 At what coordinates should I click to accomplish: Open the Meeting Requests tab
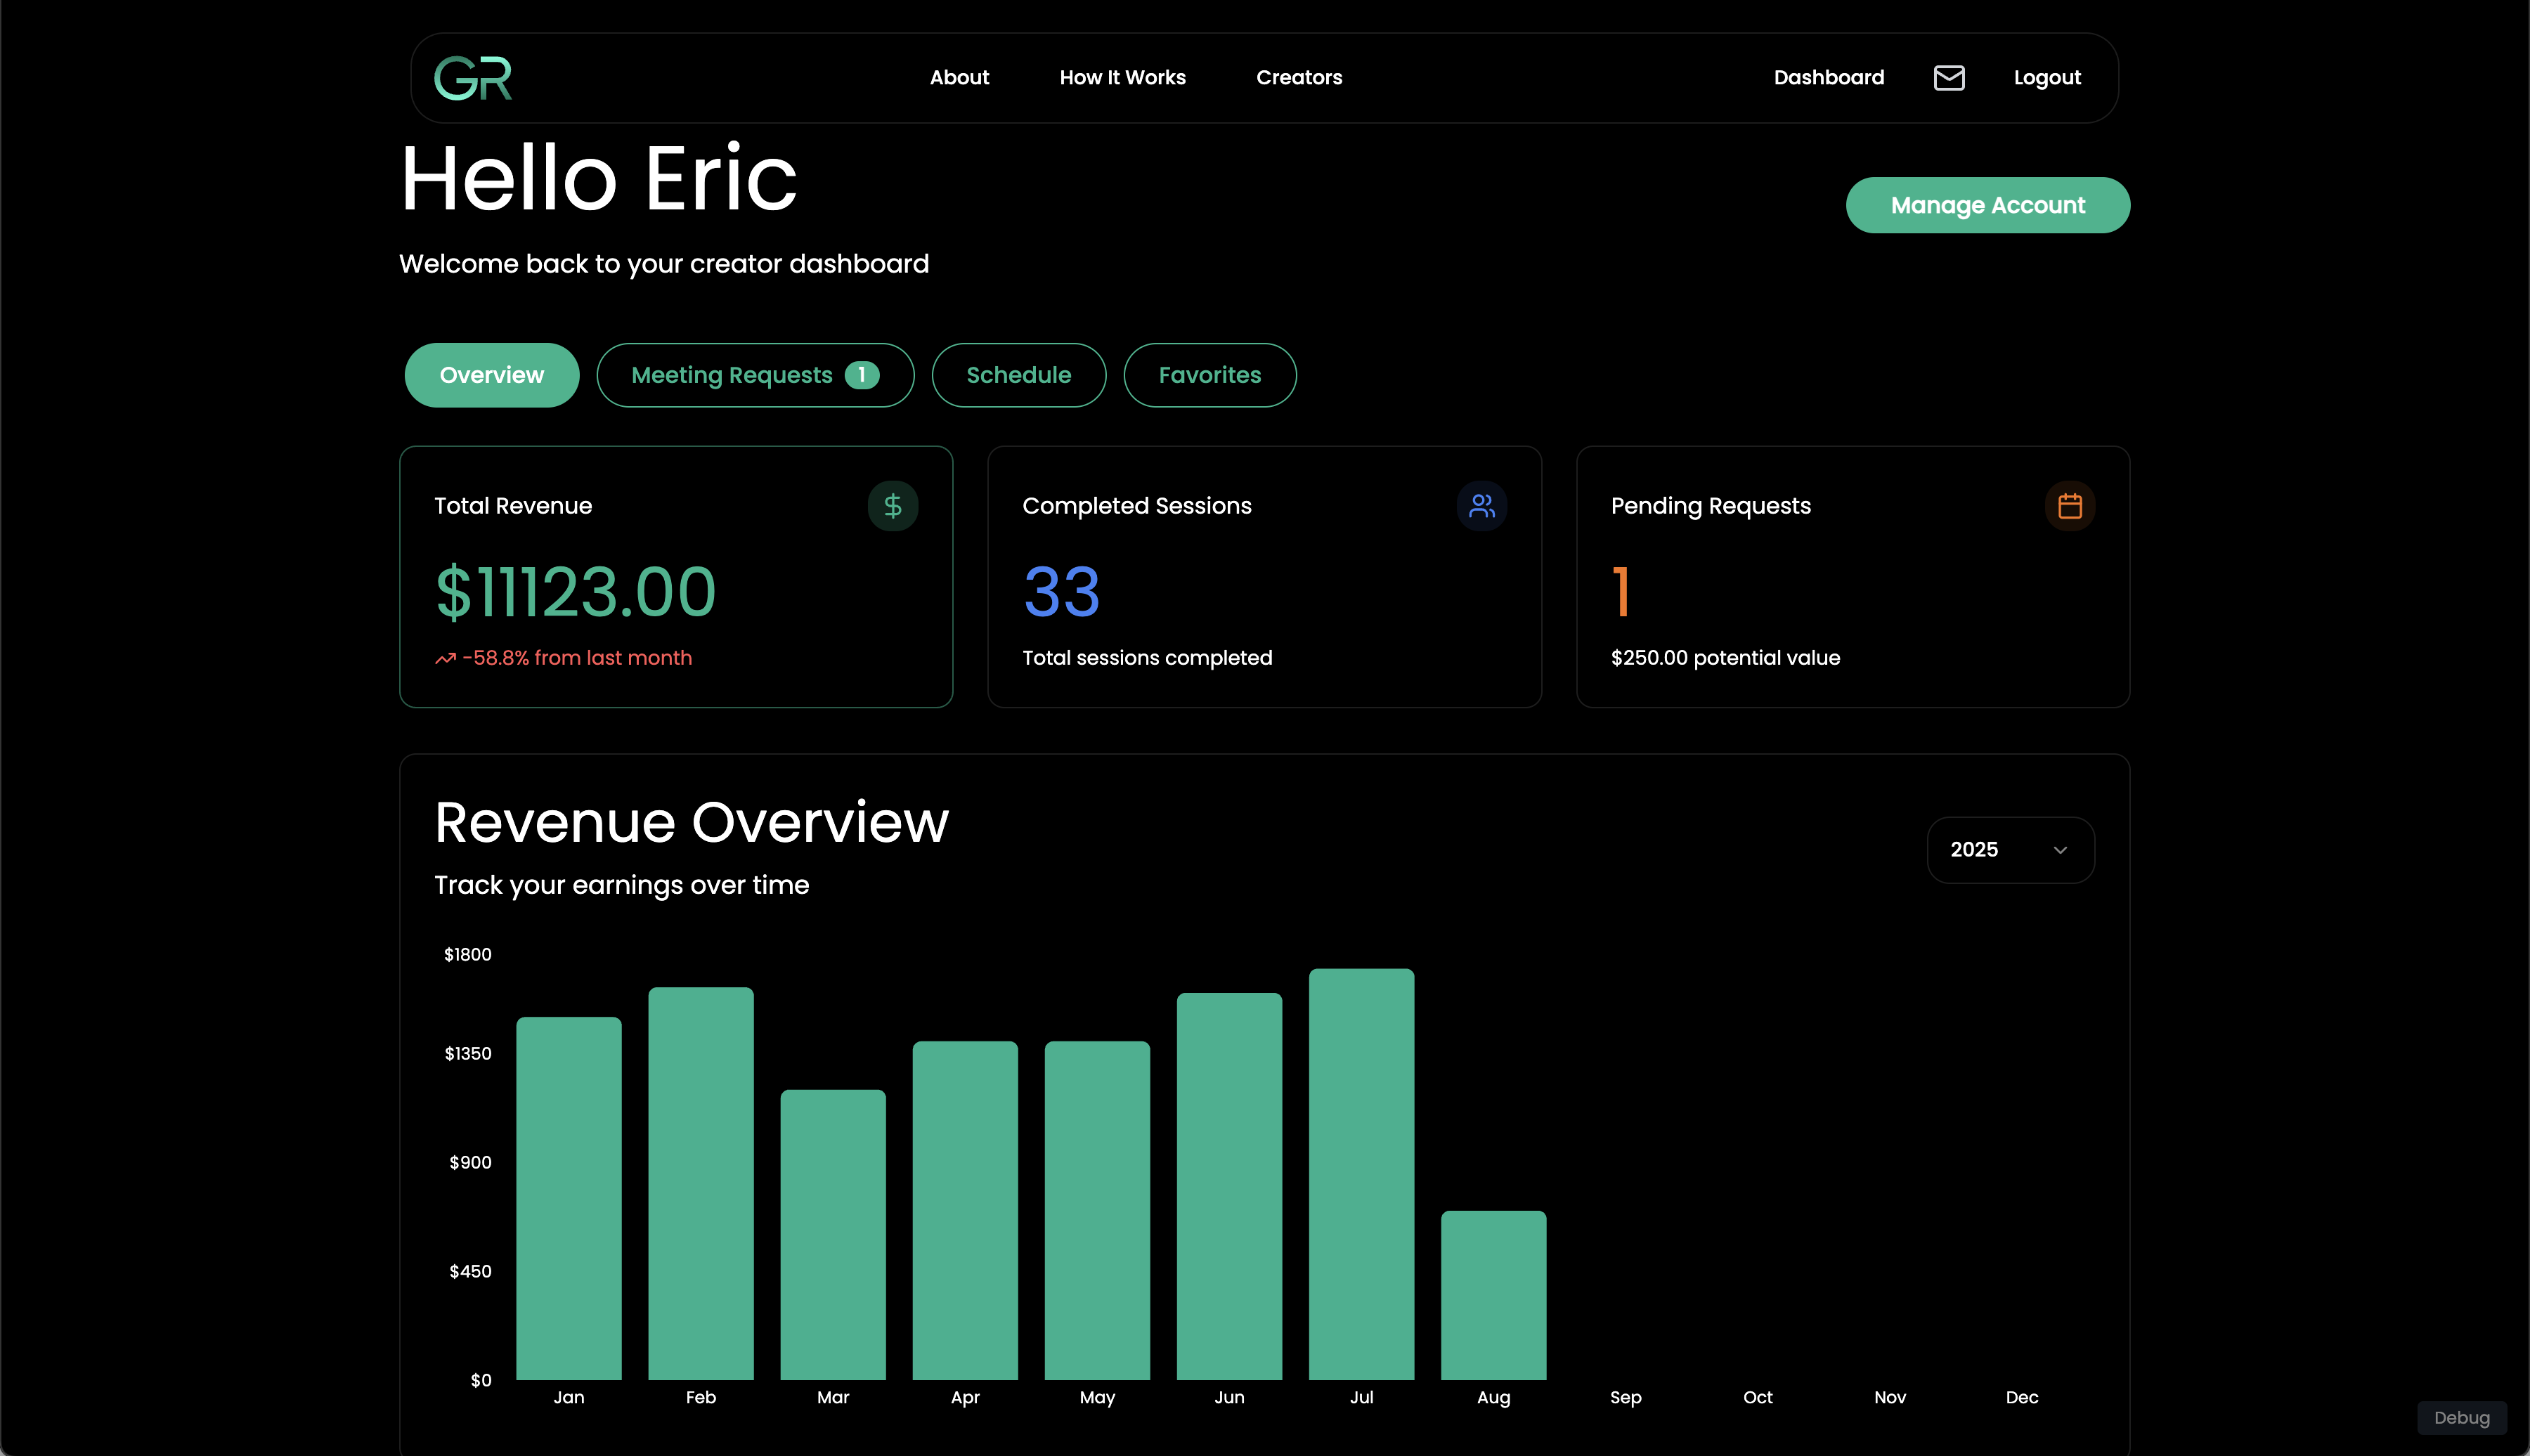coord(731,375)
